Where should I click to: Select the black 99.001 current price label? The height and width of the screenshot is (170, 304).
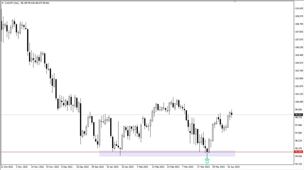(298, 115)
